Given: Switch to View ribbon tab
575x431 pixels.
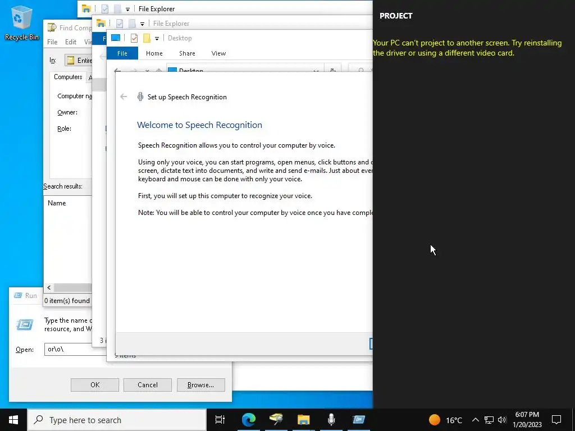Looking at the screenshot, I should click(218, 53).
